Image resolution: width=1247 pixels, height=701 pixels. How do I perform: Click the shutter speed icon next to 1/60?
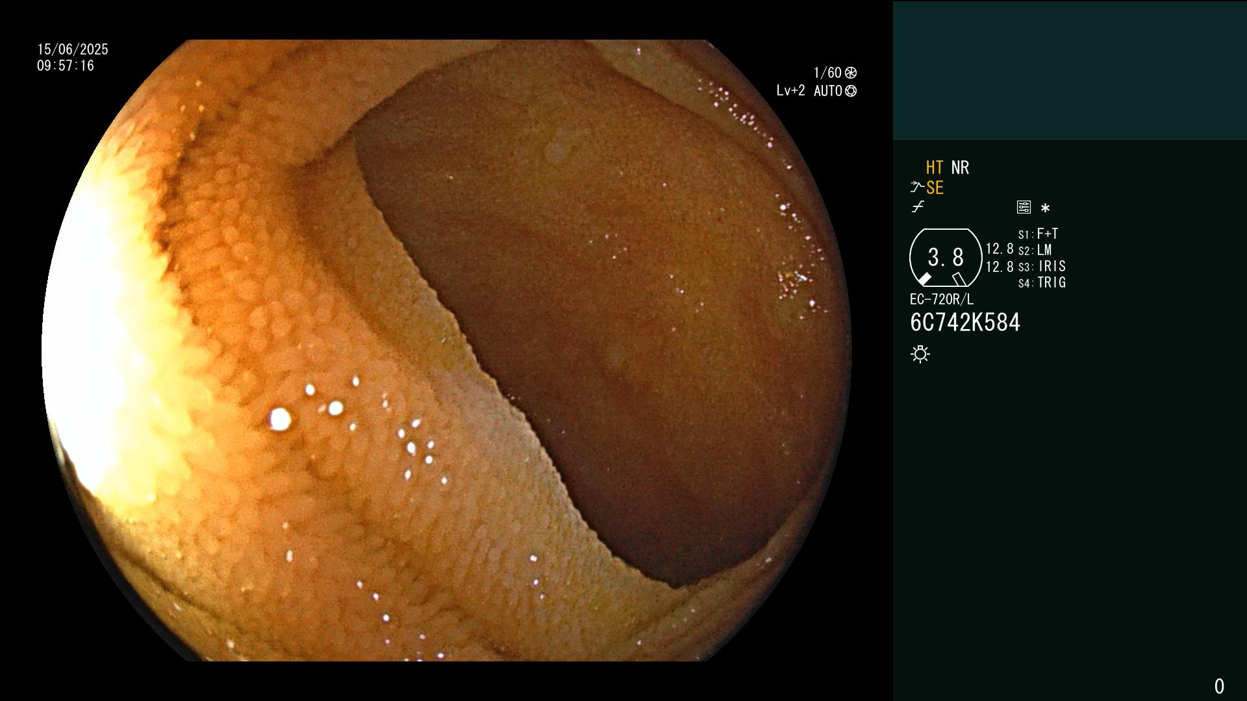pyautogui.click(x=851, y=73)
